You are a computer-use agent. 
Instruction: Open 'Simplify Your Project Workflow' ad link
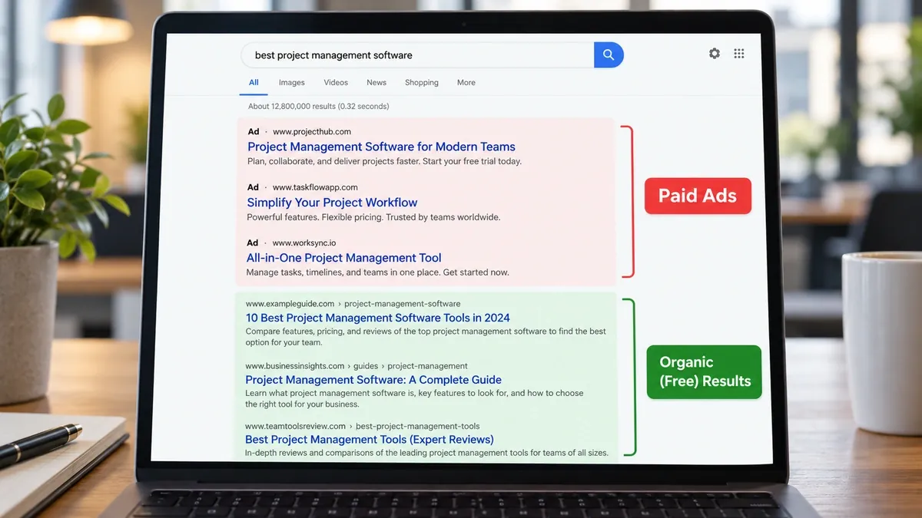tap(332, 203)
